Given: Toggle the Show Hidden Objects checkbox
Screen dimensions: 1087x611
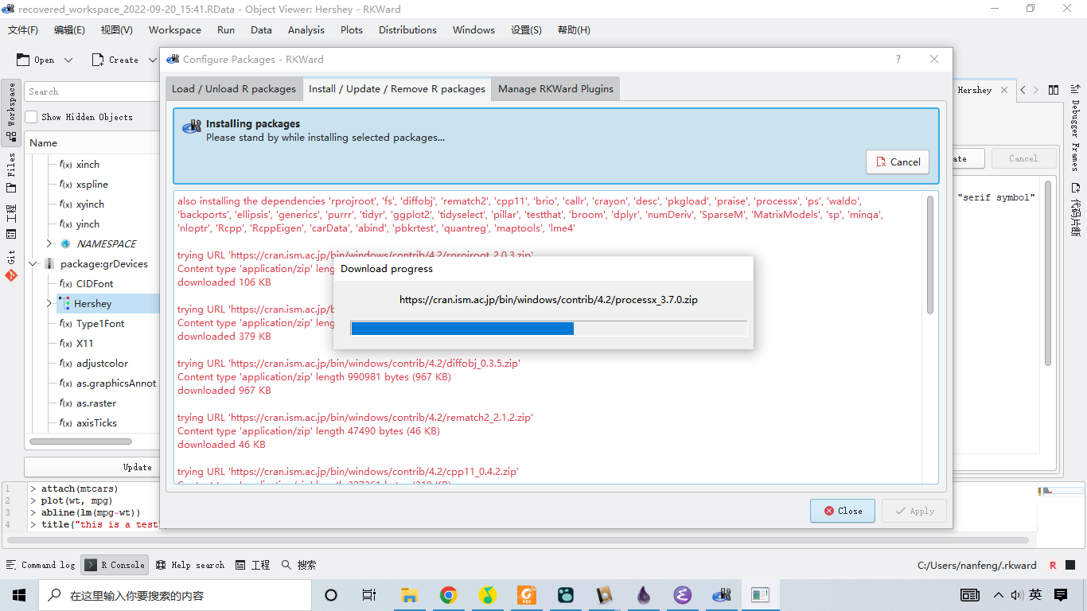Looking at the screenshot, I should pos(32,117).
